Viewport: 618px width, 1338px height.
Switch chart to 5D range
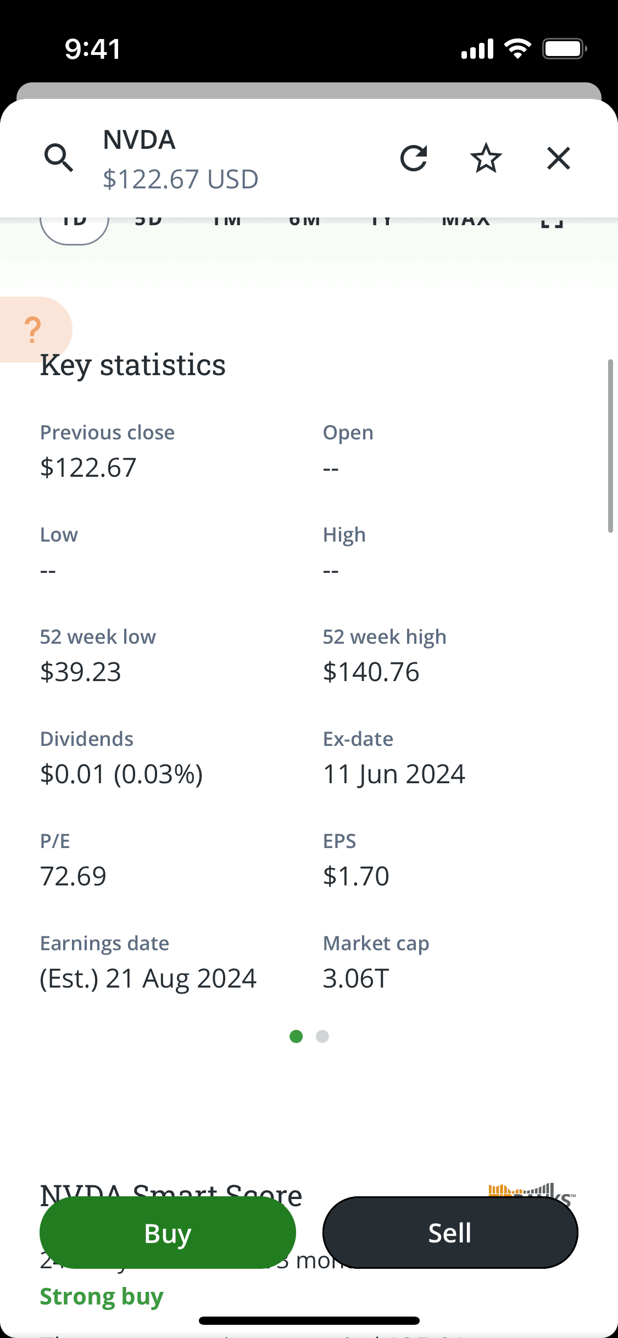point(148,223)
